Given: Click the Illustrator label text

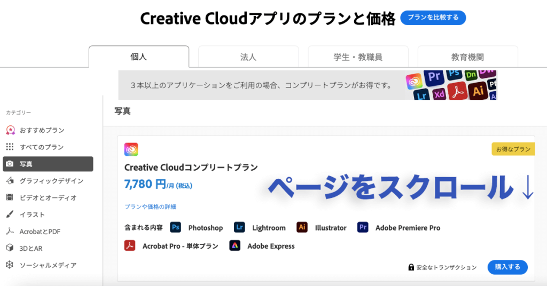Looking at the screenshot, I should 331,228.
